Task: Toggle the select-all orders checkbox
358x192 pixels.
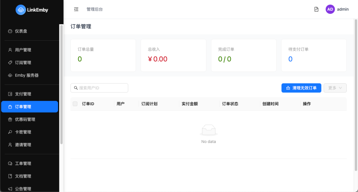Action: 75,104
